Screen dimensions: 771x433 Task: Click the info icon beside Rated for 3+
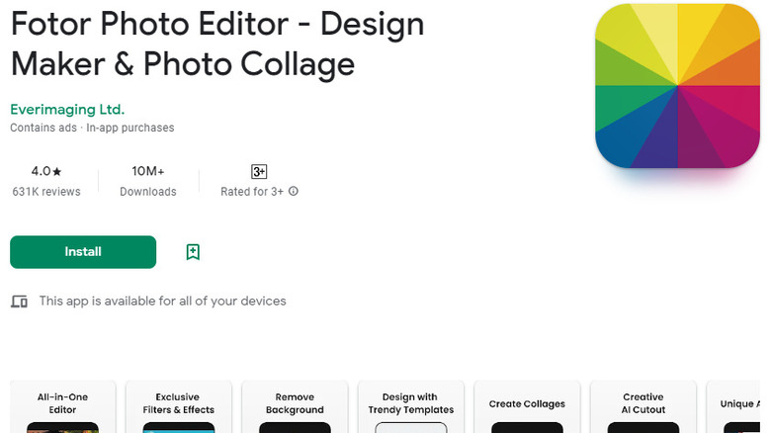[294, 192]
